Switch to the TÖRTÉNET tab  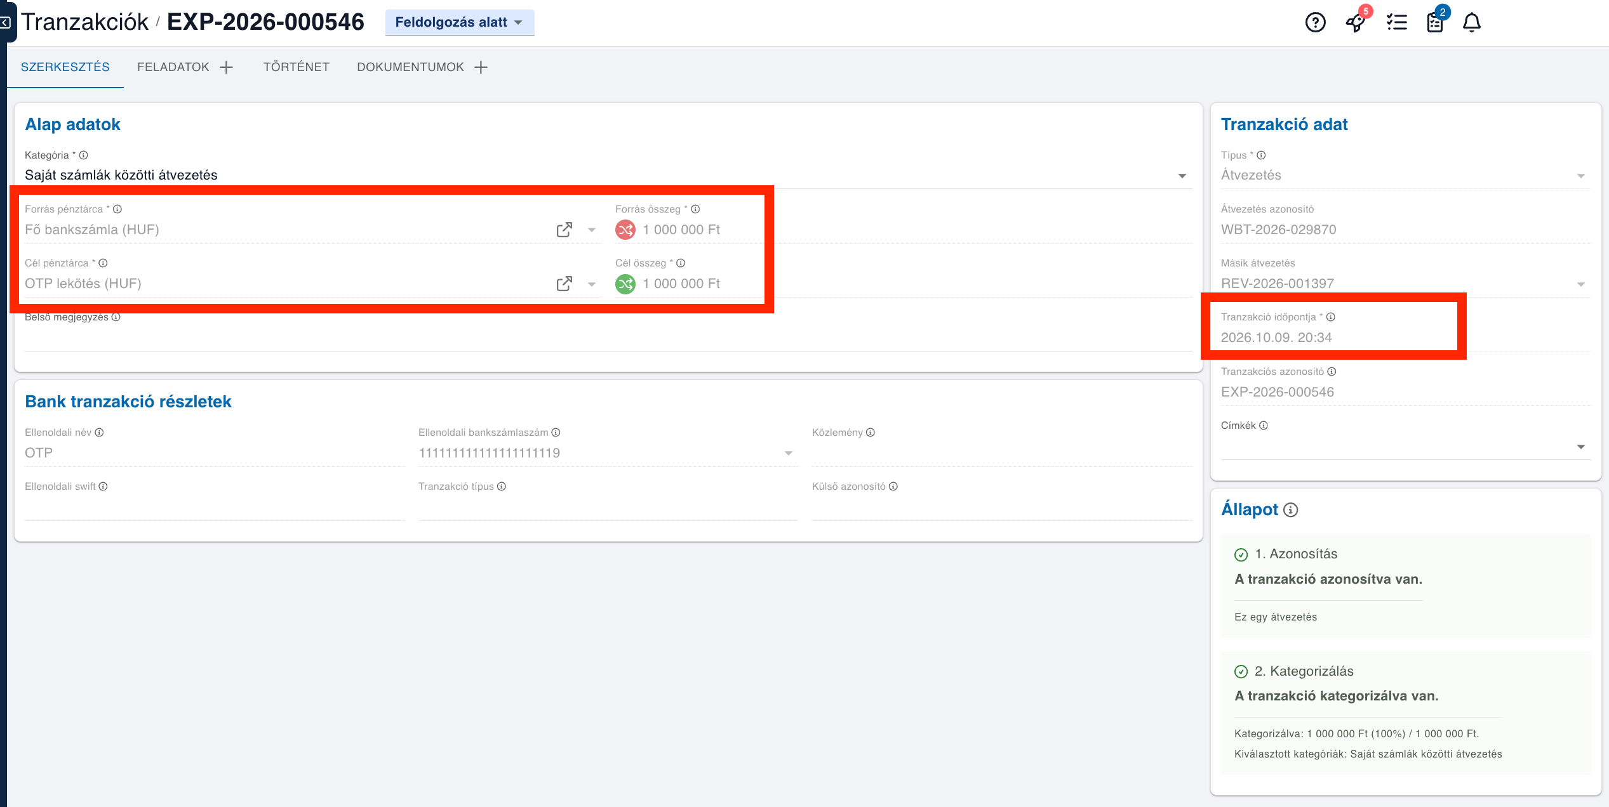click(x=297, y=67)
